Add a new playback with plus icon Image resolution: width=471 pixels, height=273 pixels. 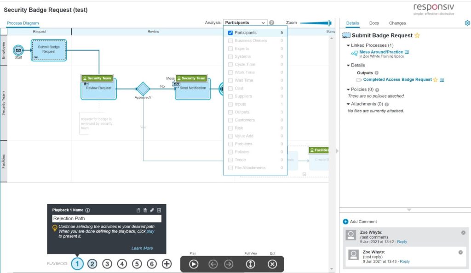click(x=167, y=264)
